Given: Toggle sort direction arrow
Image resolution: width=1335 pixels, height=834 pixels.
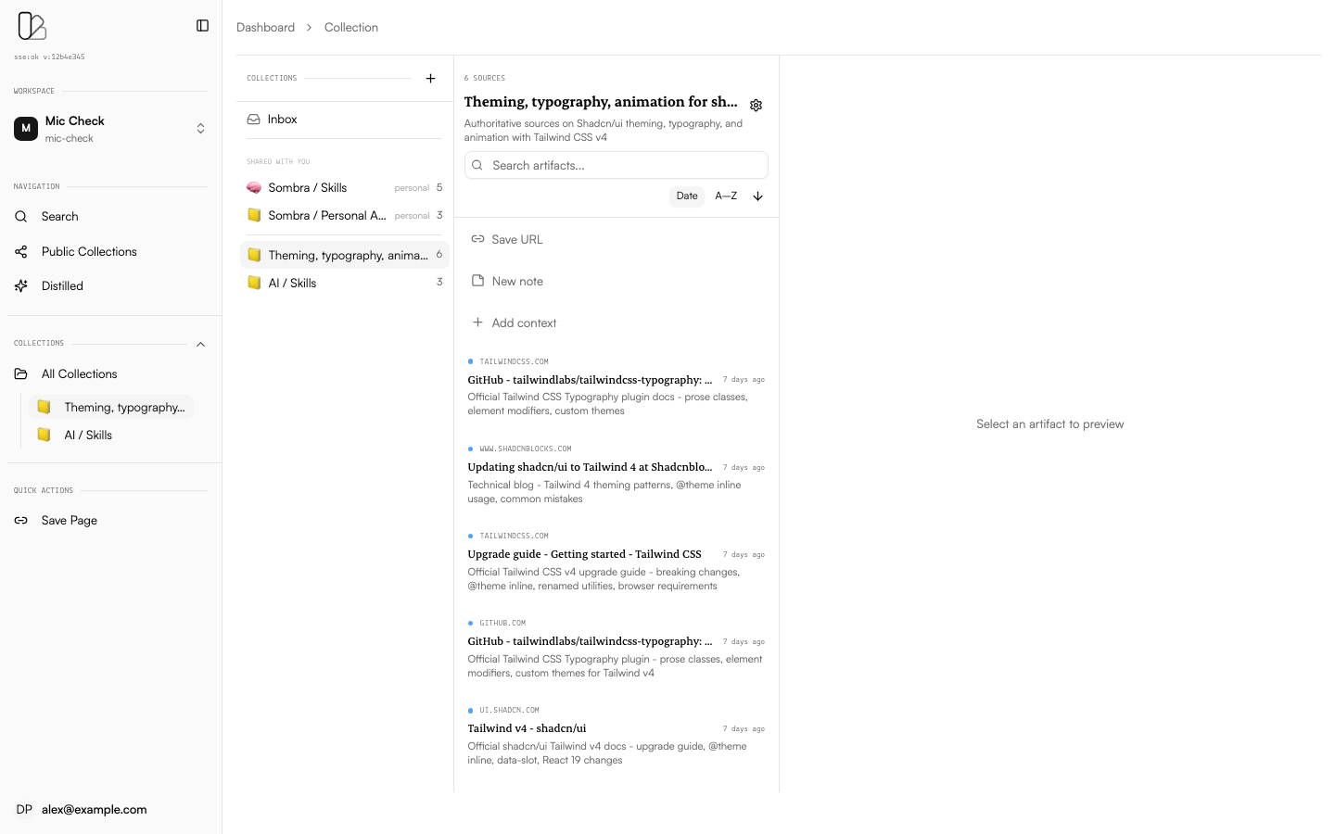Looking at the screenshot, I should [x=757, y=196].
